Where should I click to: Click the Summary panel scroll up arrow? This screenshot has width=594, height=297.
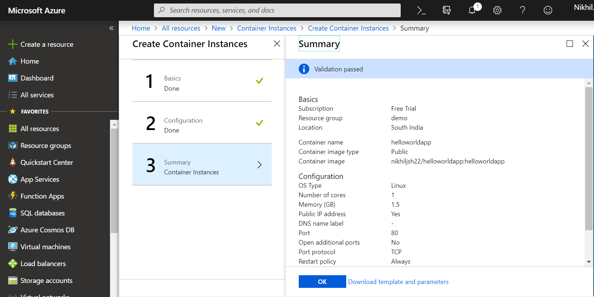tap(589, 83)
